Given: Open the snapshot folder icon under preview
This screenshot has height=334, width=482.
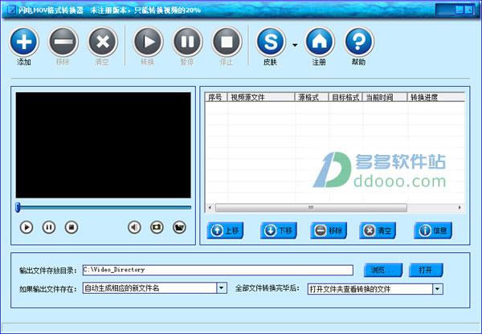Looking at the screenshot, I should [179, 227].
